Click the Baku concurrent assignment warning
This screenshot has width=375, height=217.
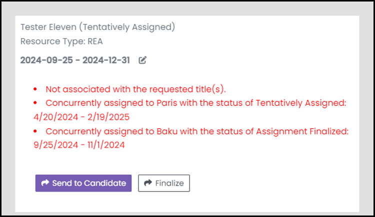(191, 138)
